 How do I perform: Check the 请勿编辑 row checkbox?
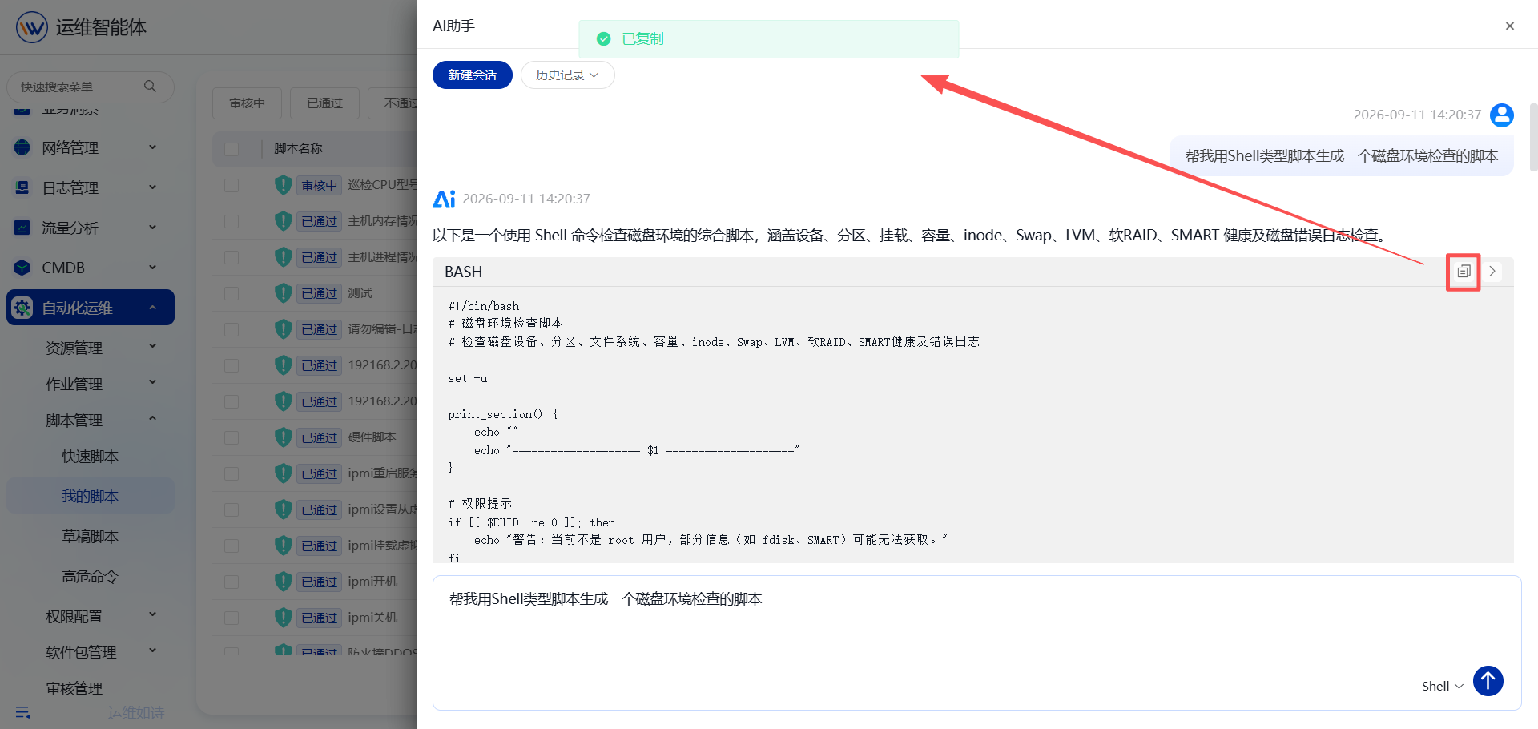[232, 329]
